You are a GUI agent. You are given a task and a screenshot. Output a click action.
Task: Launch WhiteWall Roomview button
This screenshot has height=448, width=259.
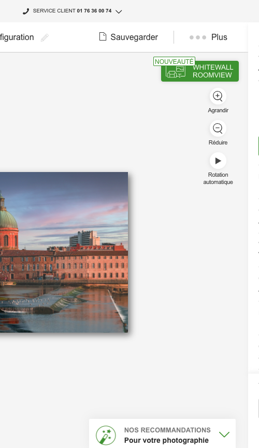(x=200, y=71)
